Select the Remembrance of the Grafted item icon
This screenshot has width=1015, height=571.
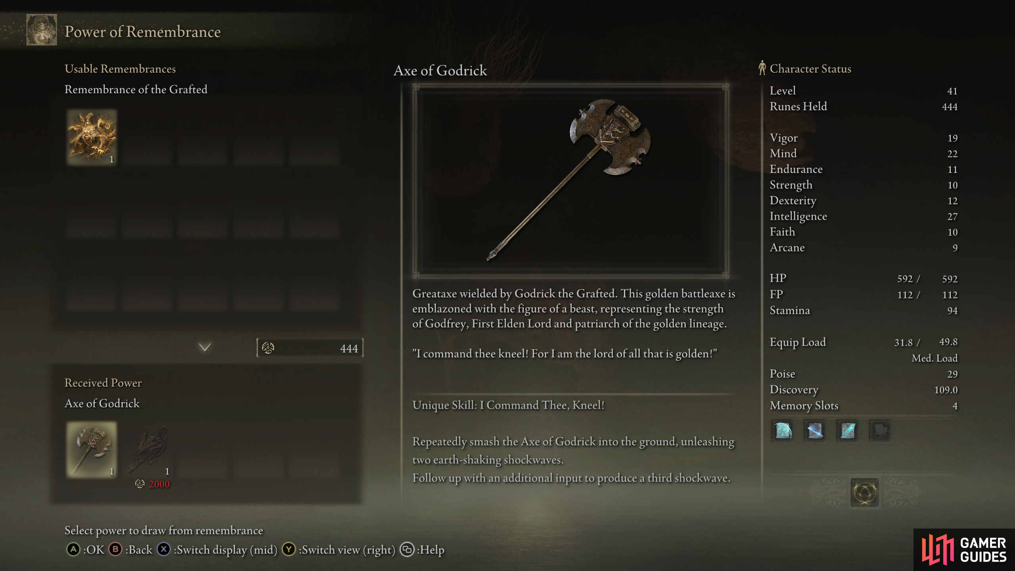point(92,137)
